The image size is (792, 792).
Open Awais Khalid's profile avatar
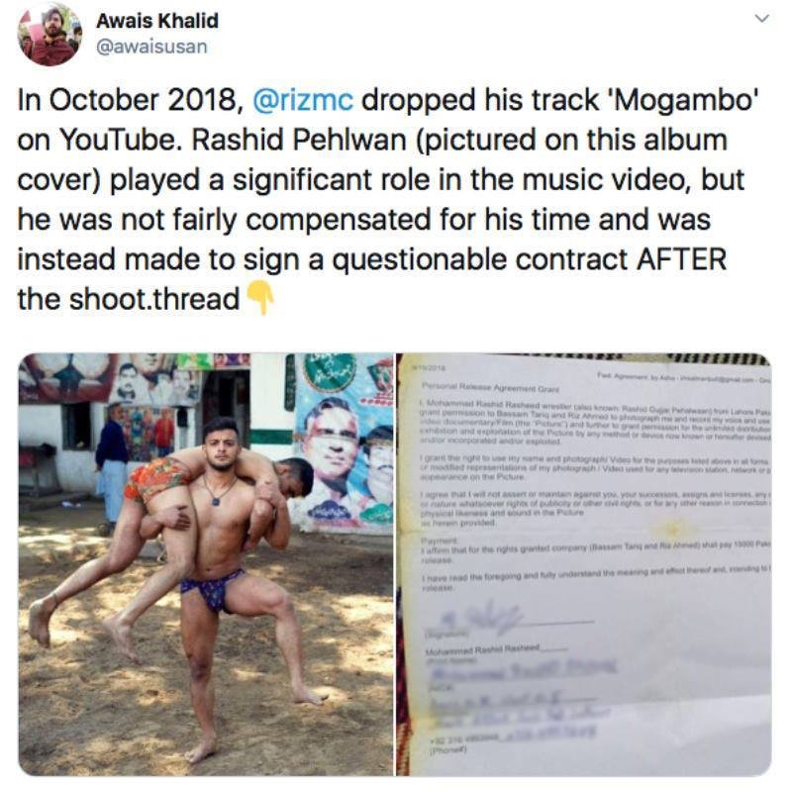pyautogui.click(x=49, y=35)
